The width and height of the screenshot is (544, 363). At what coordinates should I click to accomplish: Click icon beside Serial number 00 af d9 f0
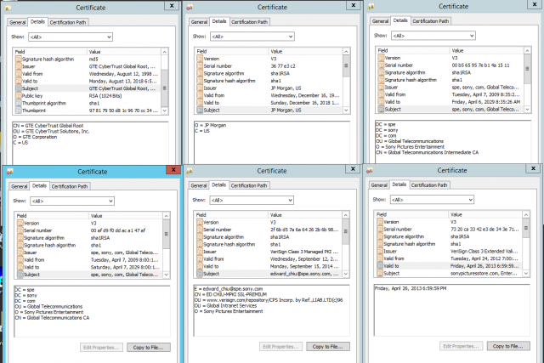click(20, 230)
